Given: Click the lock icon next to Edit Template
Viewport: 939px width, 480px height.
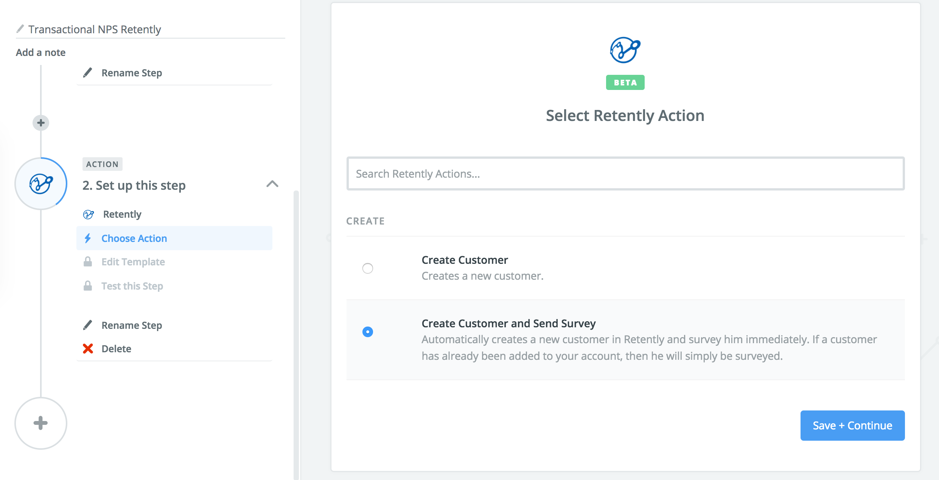Looking at the screenshot, I should (x=88, y=262).
